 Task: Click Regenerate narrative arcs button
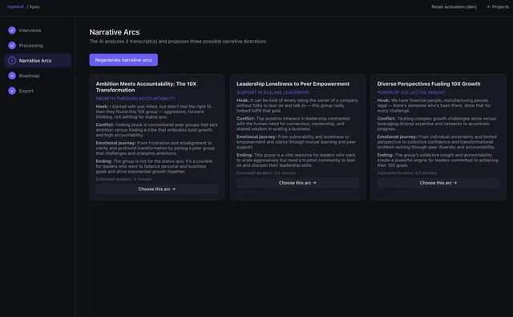123,60
